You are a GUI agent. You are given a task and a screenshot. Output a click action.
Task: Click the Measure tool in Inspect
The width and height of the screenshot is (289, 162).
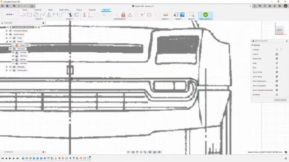click(x=166, y=15)
